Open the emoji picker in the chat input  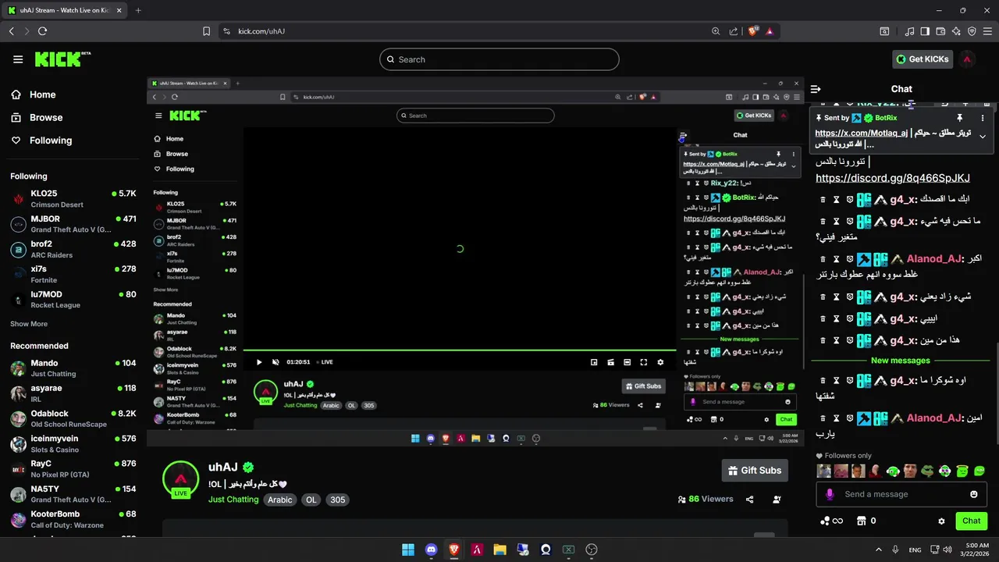tap(973, 494)
